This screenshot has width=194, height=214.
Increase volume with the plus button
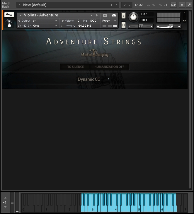pos(179,26)
